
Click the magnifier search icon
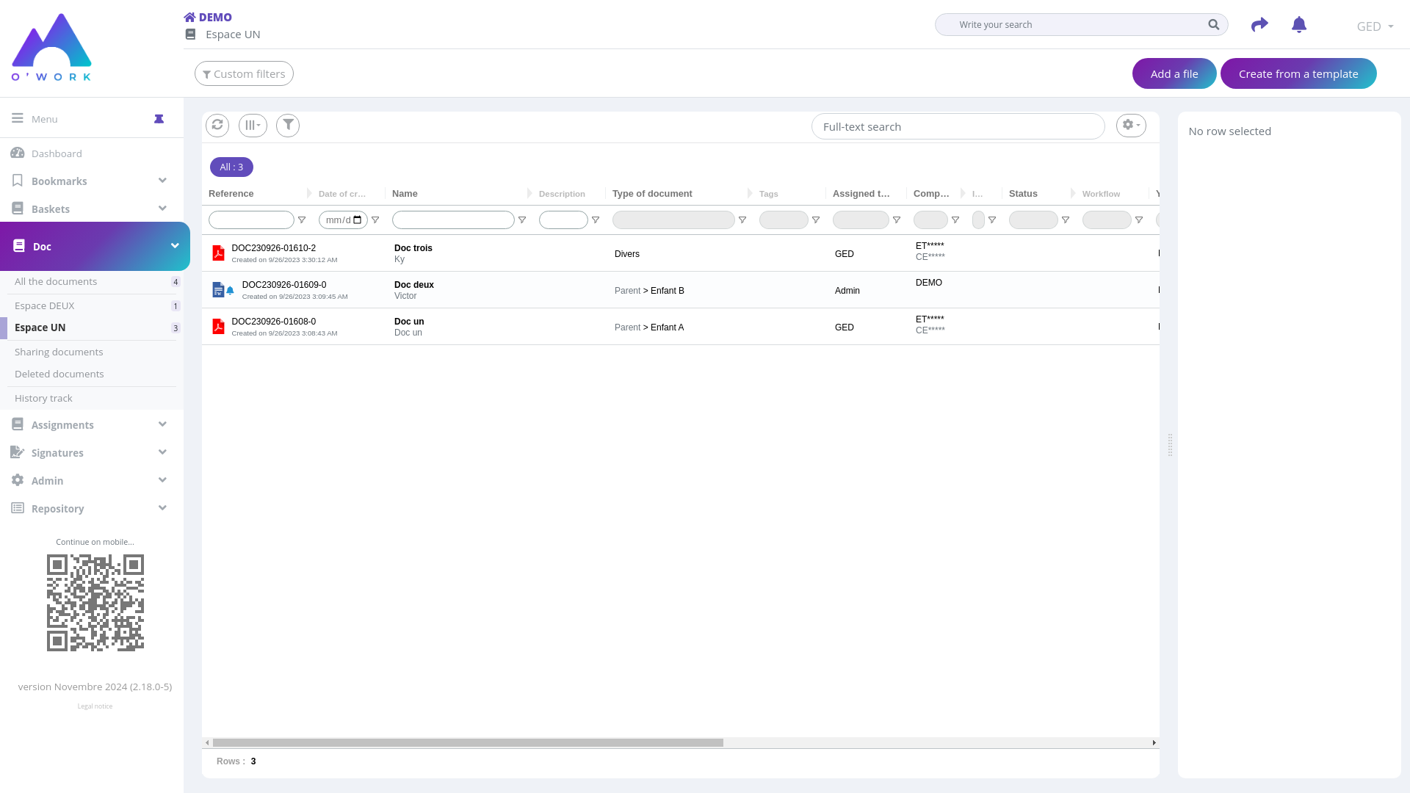[1214, 25]
